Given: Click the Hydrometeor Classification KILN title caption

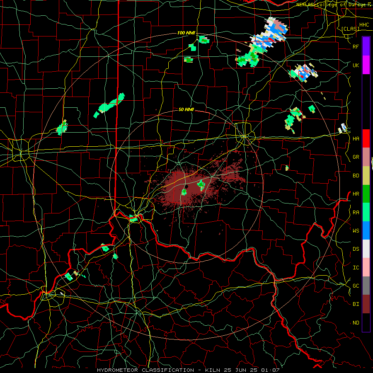Looking at the screenshot, I should point(188,370).
